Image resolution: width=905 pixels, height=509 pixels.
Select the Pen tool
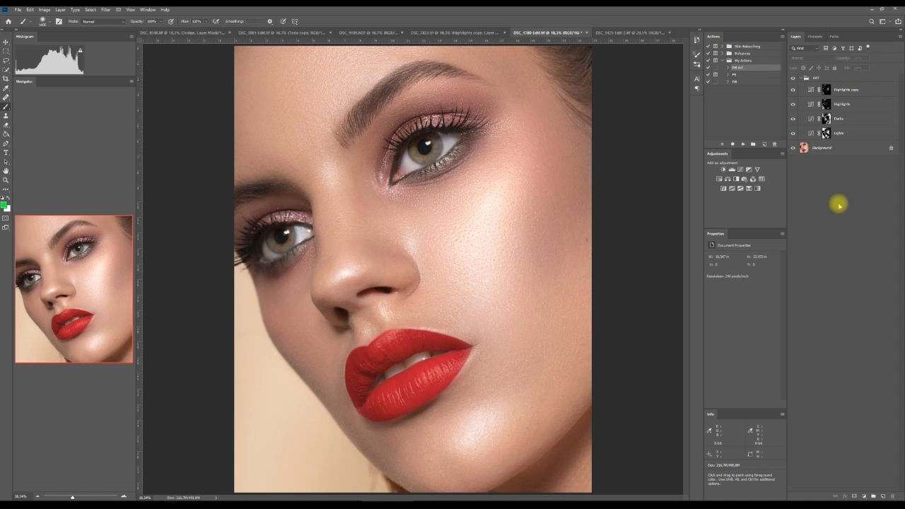(6, 144)
